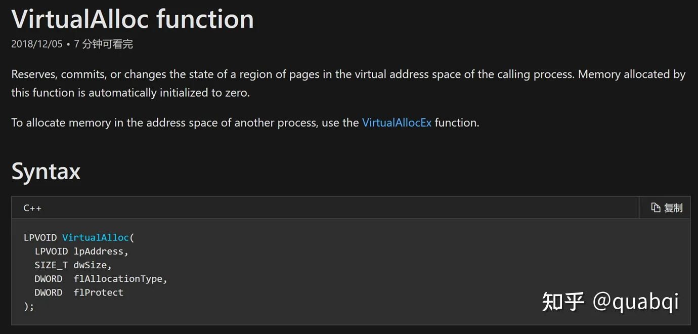This screenshot has height=334, width=698.
Task: Click the flAllocationType parameter text
Action: click(x=119, y=278)
